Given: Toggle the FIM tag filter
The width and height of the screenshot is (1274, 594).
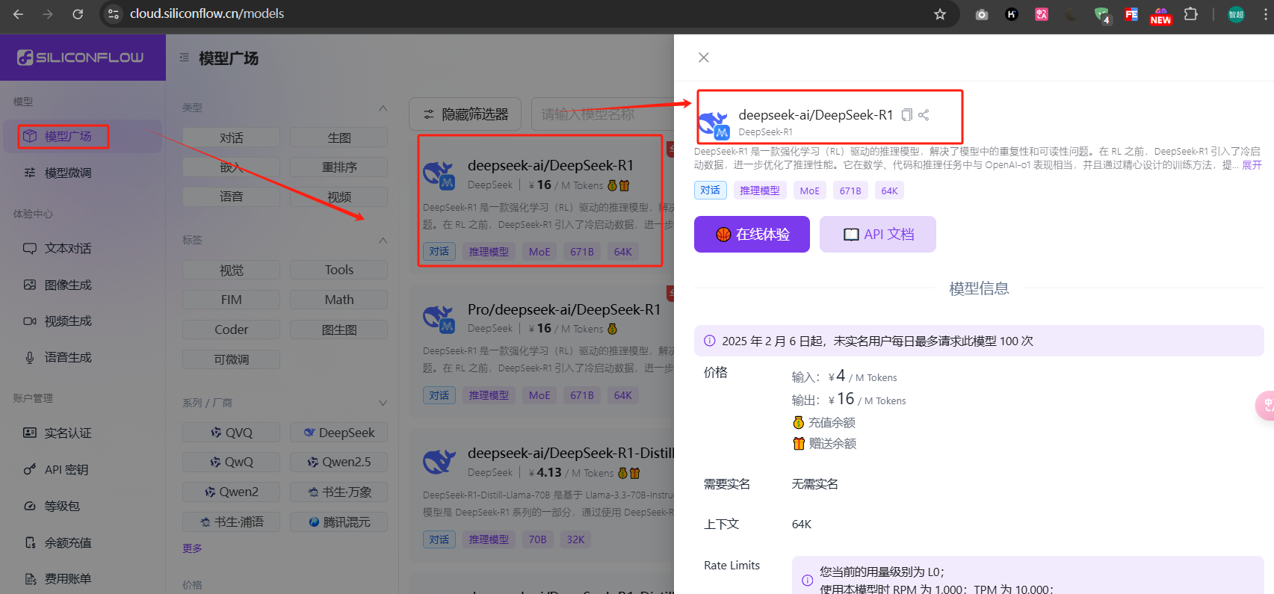Looking at the screenshot, I should point(231,300).
